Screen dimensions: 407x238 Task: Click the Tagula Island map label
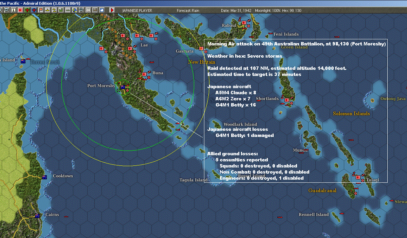click(x=193, y=180)
